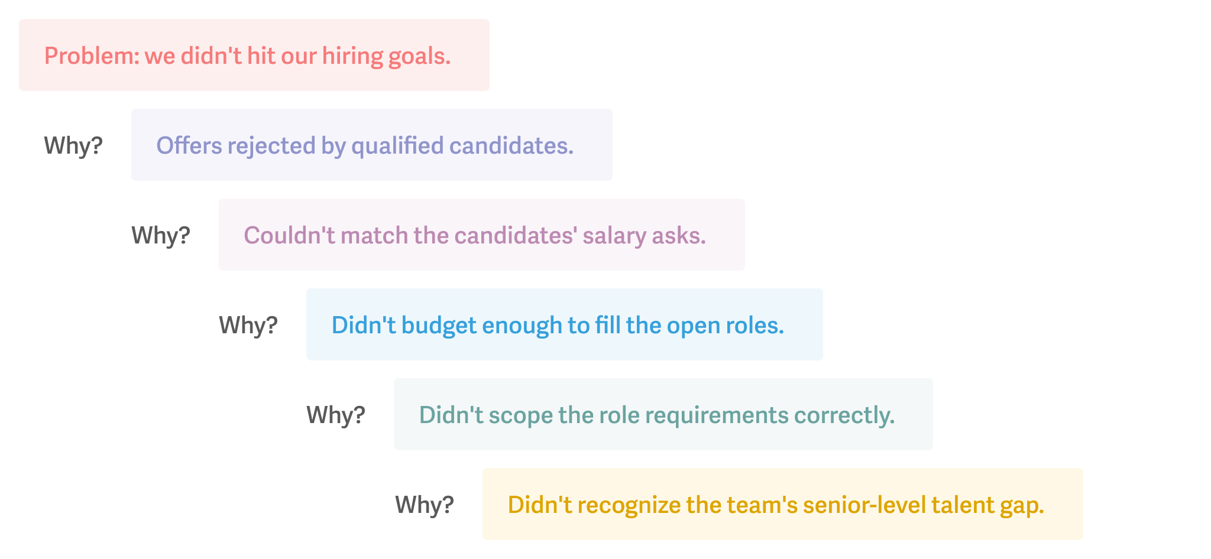Image resolution: width=1211 pixels, height=559 pixels.
Task: Click the 'Didn't scope the role requirements' box
Action: pos(663,414)
